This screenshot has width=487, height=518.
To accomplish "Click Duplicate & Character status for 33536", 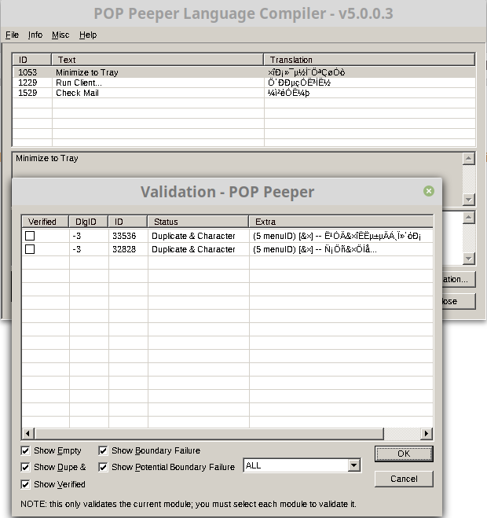I will [199, 236].
